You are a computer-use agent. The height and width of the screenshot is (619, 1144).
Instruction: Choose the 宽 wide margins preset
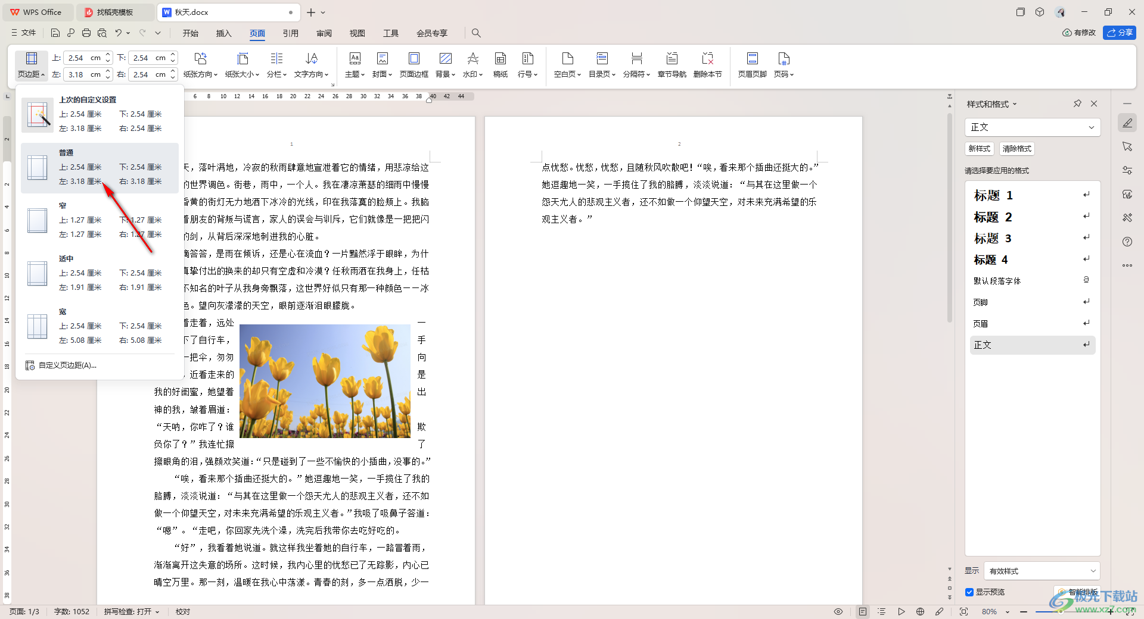pyautogui.click(x=100, y=326)
